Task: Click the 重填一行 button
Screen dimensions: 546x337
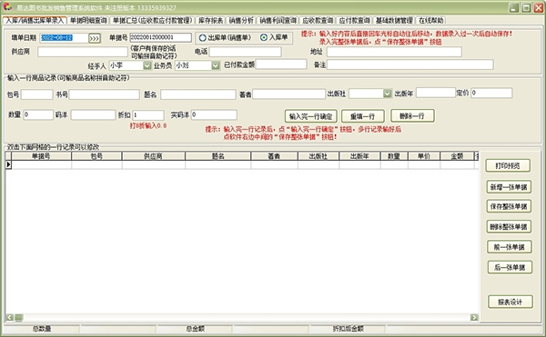Action: point(363,116)
